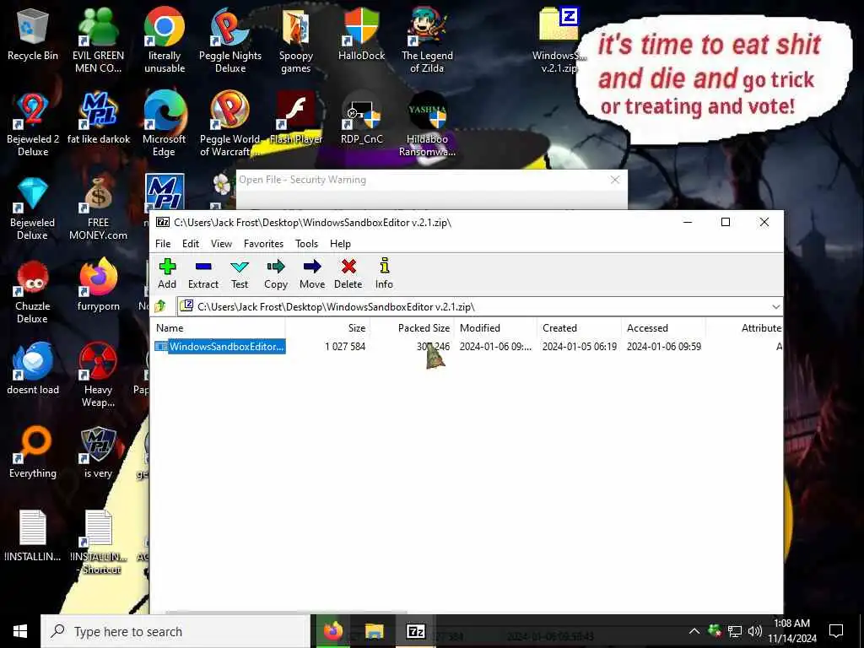Expand the 7-Zip address path dropdown
This screenshot has width=864, height=648.
click(776, 306)
